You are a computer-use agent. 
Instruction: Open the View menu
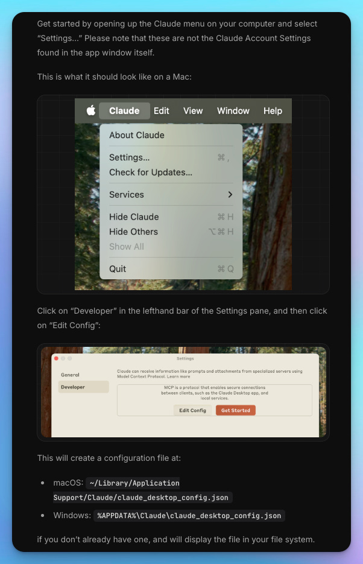pos(193,111)
